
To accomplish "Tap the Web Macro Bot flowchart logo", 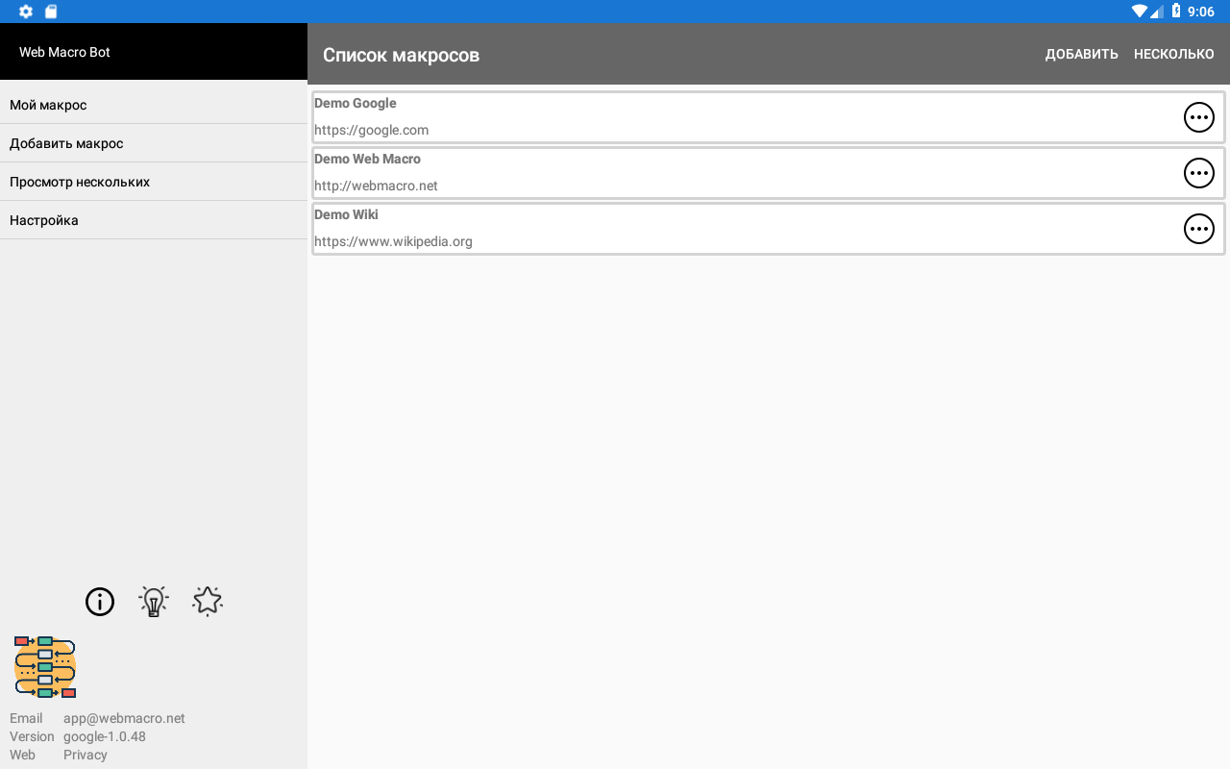I will click(45, 667).
